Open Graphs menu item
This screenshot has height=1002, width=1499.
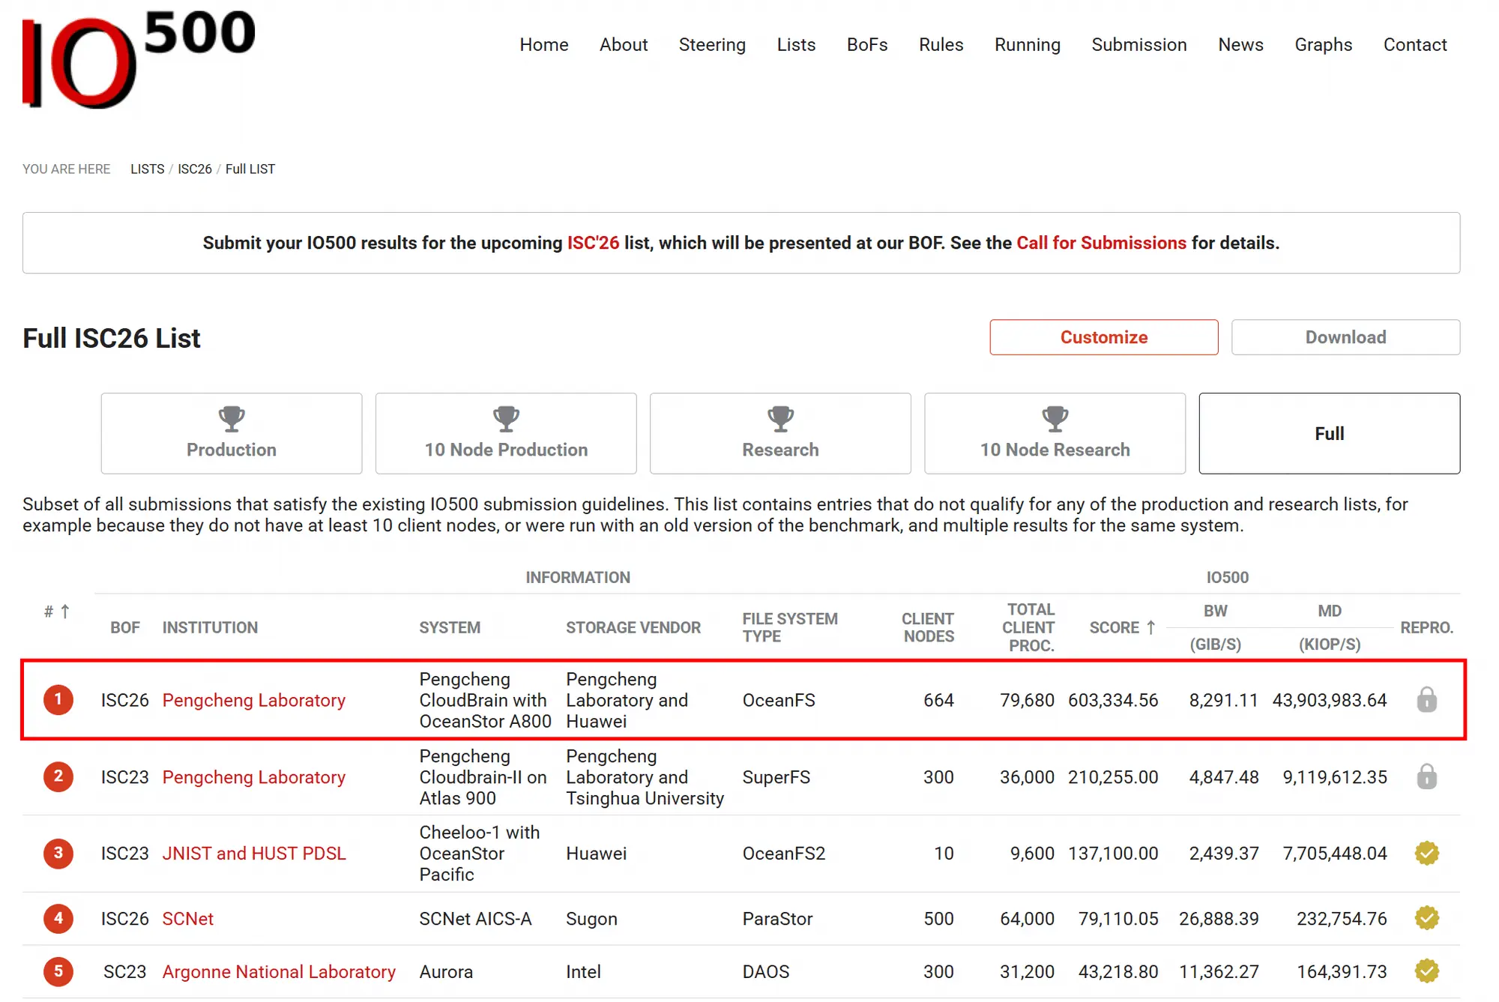1324,45
